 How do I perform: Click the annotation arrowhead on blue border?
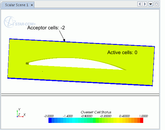64,40
